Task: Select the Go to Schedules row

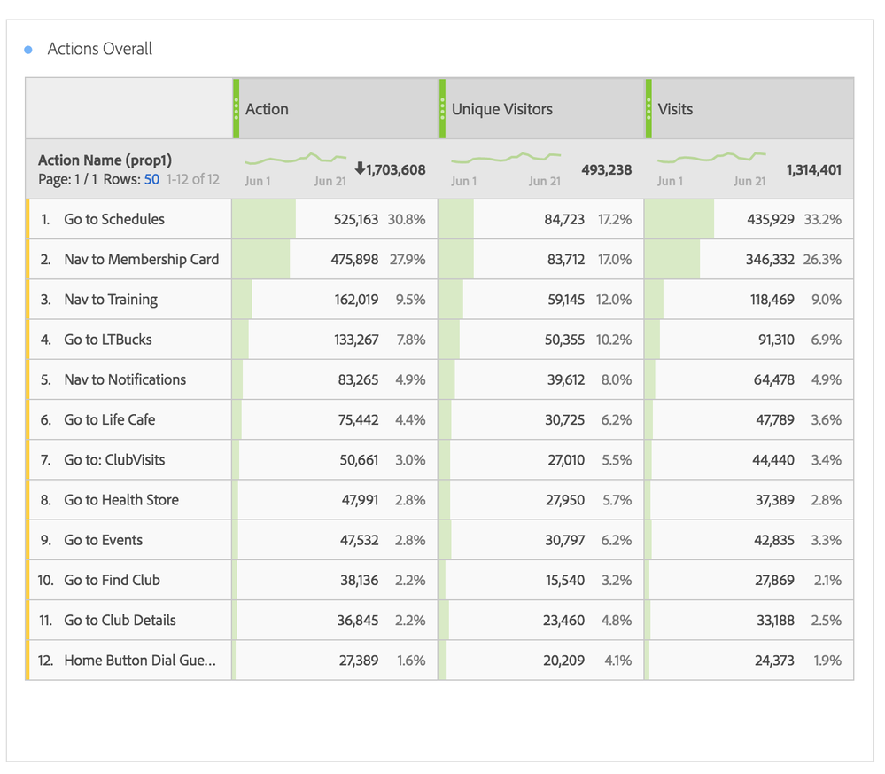Action: 114,219
